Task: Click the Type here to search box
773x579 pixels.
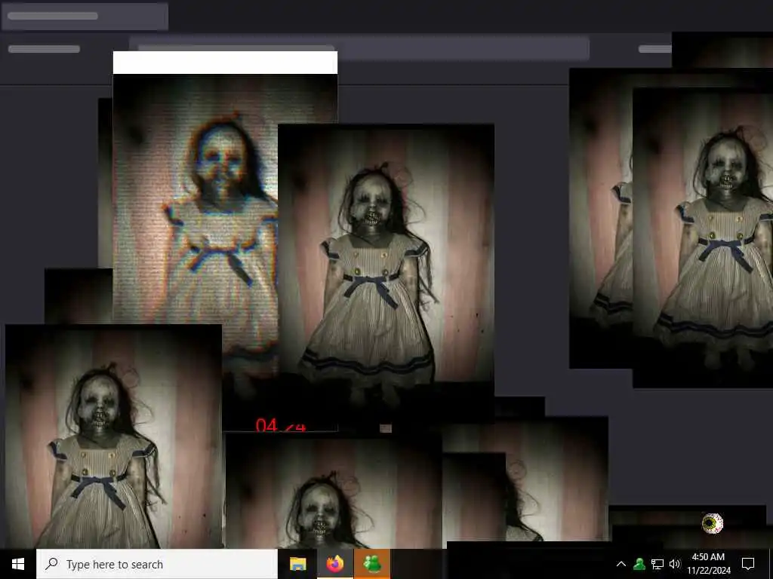Action: (157, 564)
